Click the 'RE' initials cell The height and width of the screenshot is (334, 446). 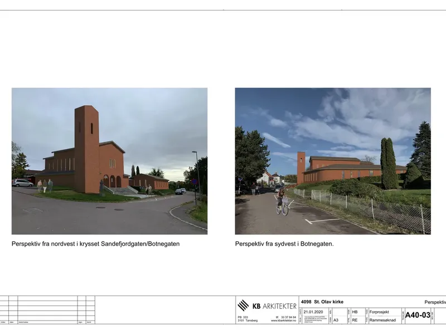tap(355, 320)
